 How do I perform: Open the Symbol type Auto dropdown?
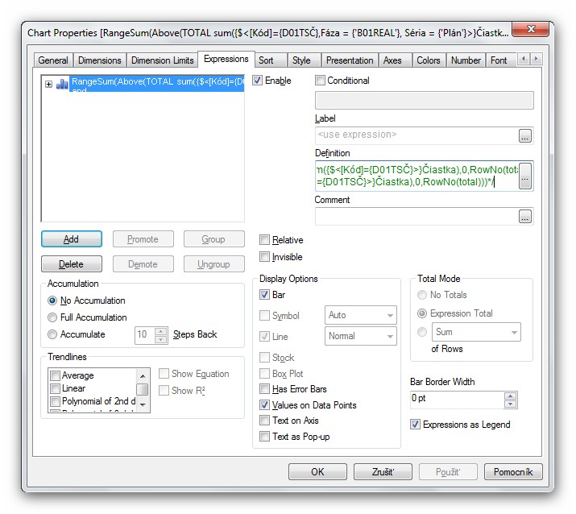tap(360, 315)
